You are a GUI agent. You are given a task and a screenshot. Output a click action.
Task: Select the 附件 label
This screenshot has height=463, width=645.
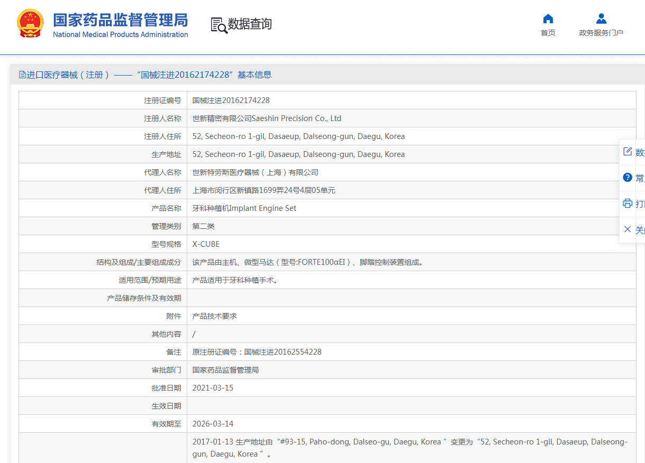click(x=174, y=316)
